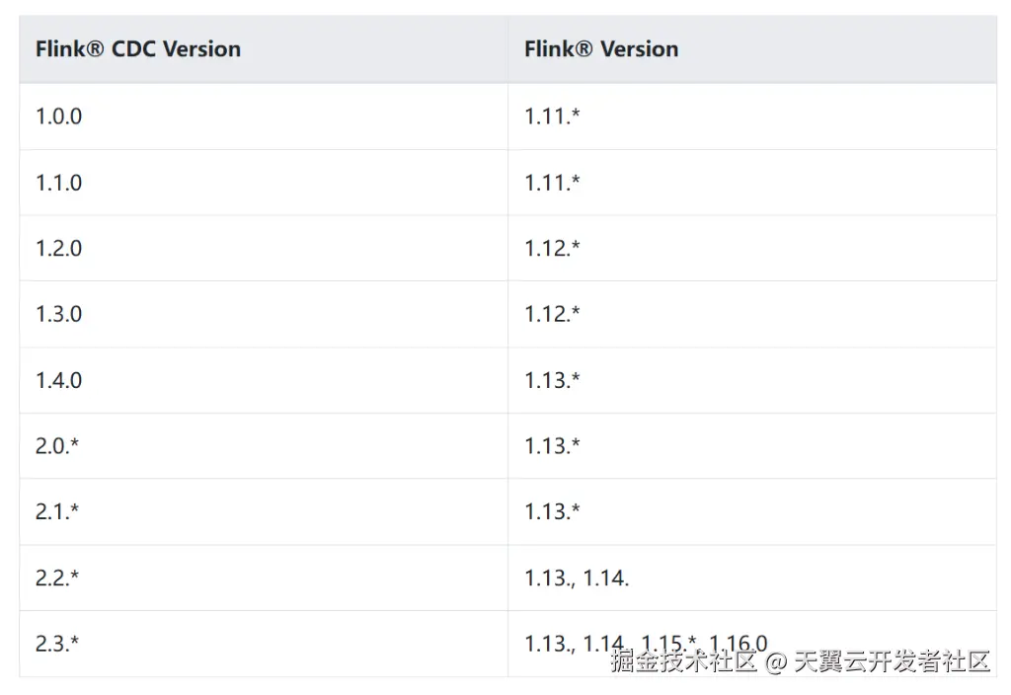Click the Flink® Version column header
This screenshot has height=695, width=1011.
point(601,49)
